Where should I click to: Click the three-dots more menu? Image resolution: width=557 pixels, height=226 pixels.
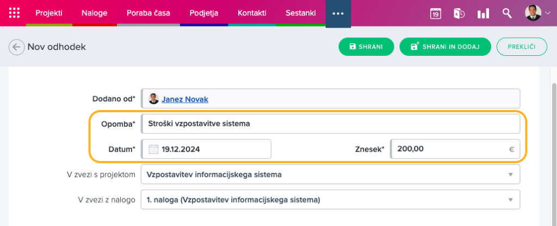(338, 14)
